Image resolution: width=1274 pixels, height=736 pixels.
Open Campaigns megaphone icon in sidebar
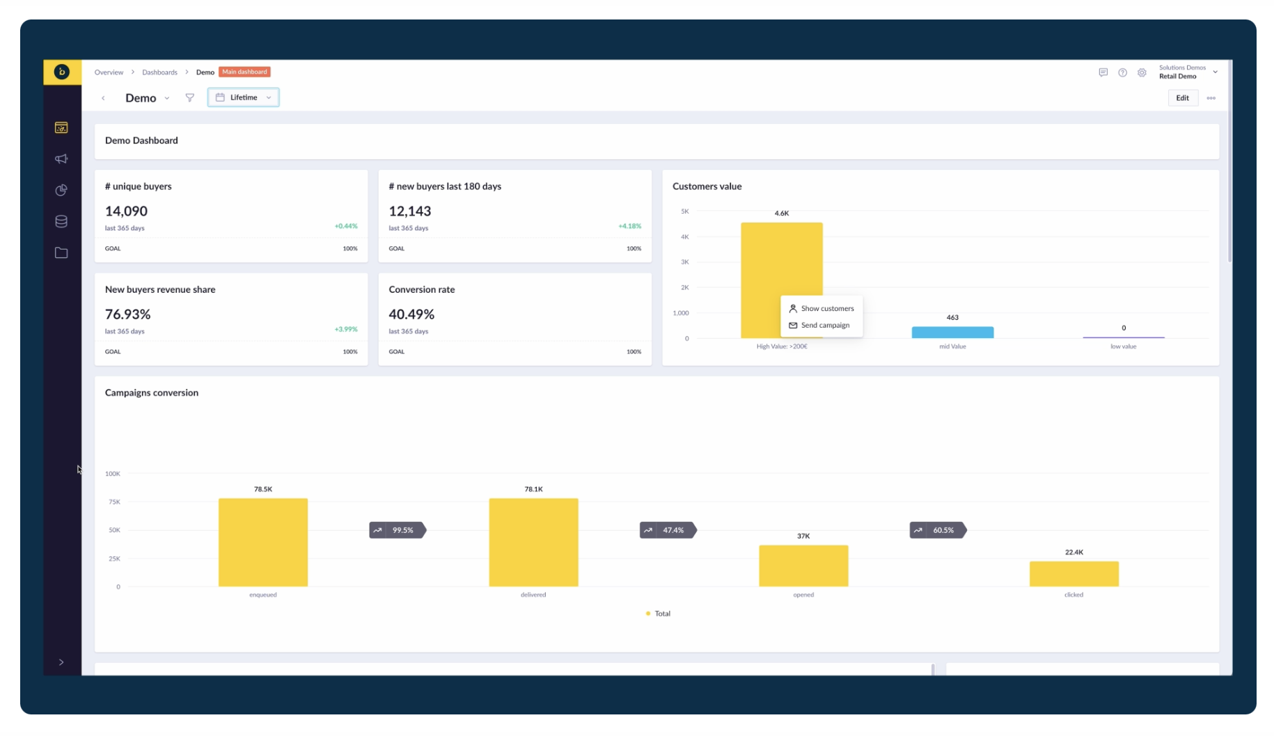pyautogui.click(x=61, y=159)
